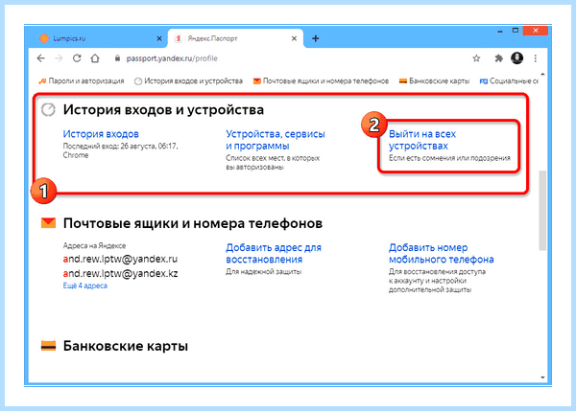Click the clock icon beside История входов heading
Image resolution: width=576 pixels, height=411 pixels.
48,109
